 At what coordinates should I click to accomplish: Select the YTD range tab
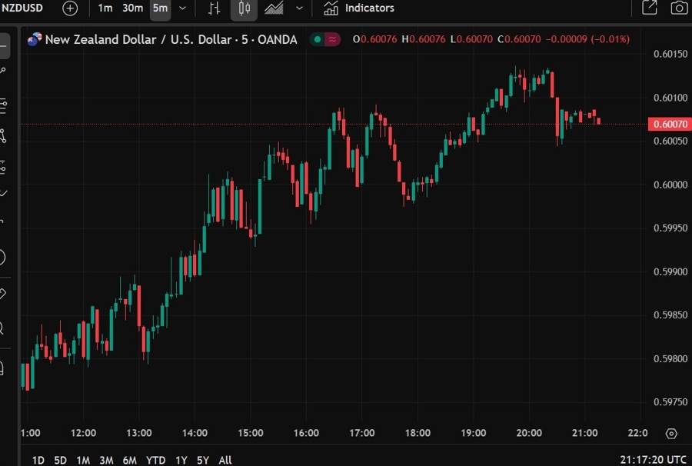tap(156, 460)
